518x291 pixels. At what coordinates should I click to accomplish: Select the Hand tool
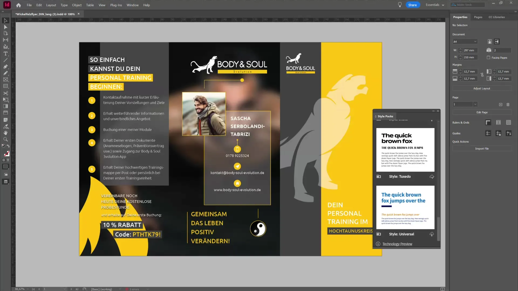[x=5, y=133]
